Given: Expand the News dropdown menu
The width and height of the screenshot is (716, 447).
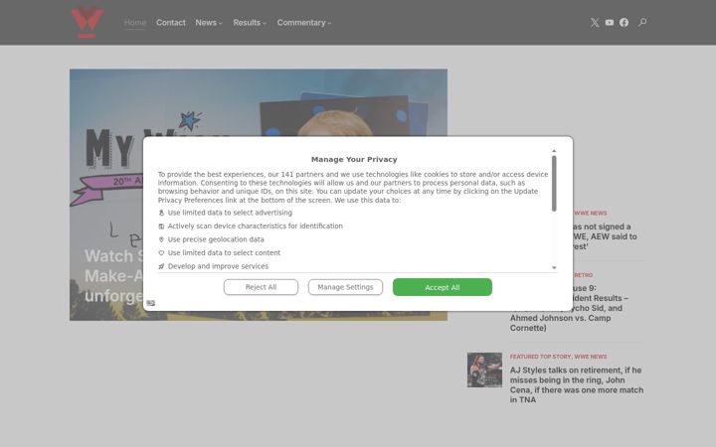Looking at the screenshot, I should 209,22.
